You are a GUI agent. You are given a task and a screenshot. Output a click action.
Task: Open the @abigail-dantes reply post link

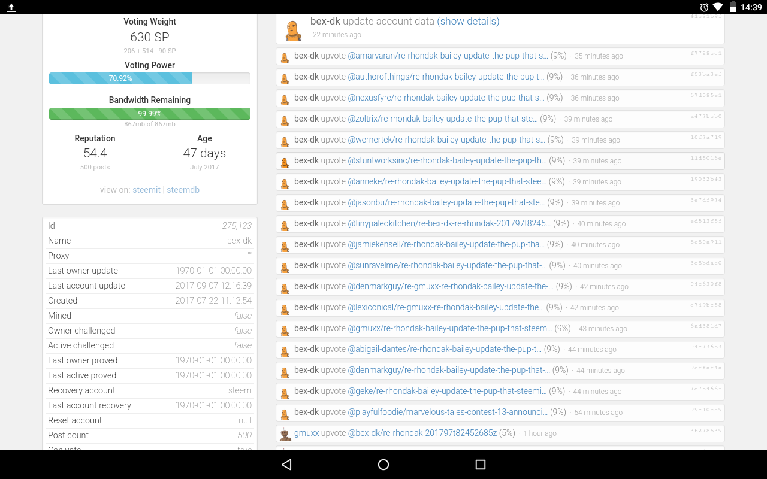point(445,349)
